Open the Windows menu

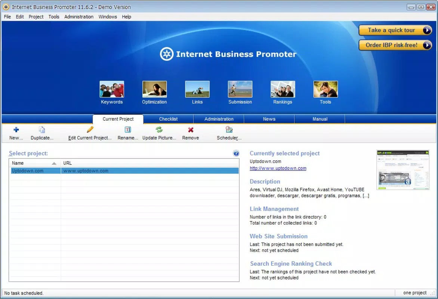point(108,17)
